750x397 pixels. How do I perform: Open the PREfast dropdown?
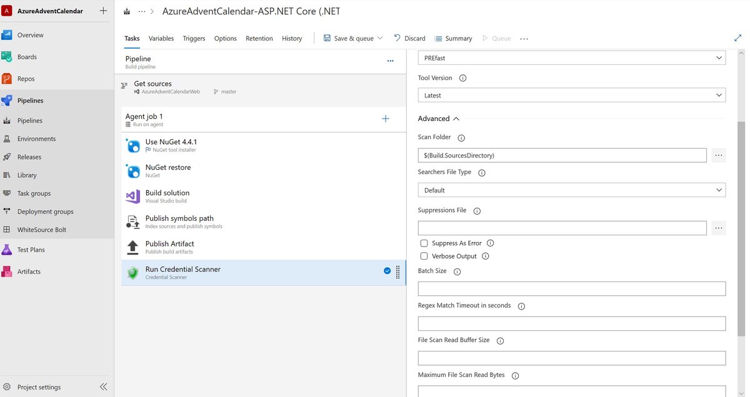pyautogui.click(x=572, y=58)
